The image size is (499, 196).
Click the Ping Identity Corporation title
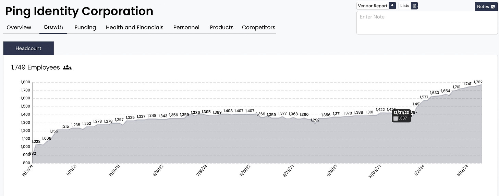click(x=79, y=11)
